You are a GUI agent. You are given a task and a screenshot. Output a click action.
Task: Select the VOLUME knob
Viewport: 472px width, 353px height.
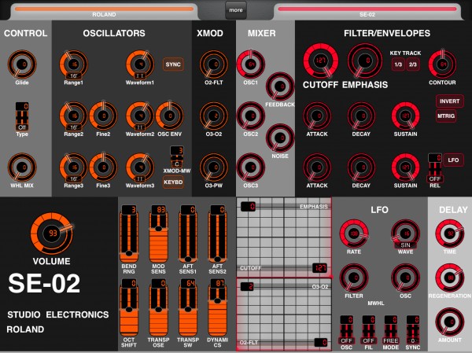[52, 233]
